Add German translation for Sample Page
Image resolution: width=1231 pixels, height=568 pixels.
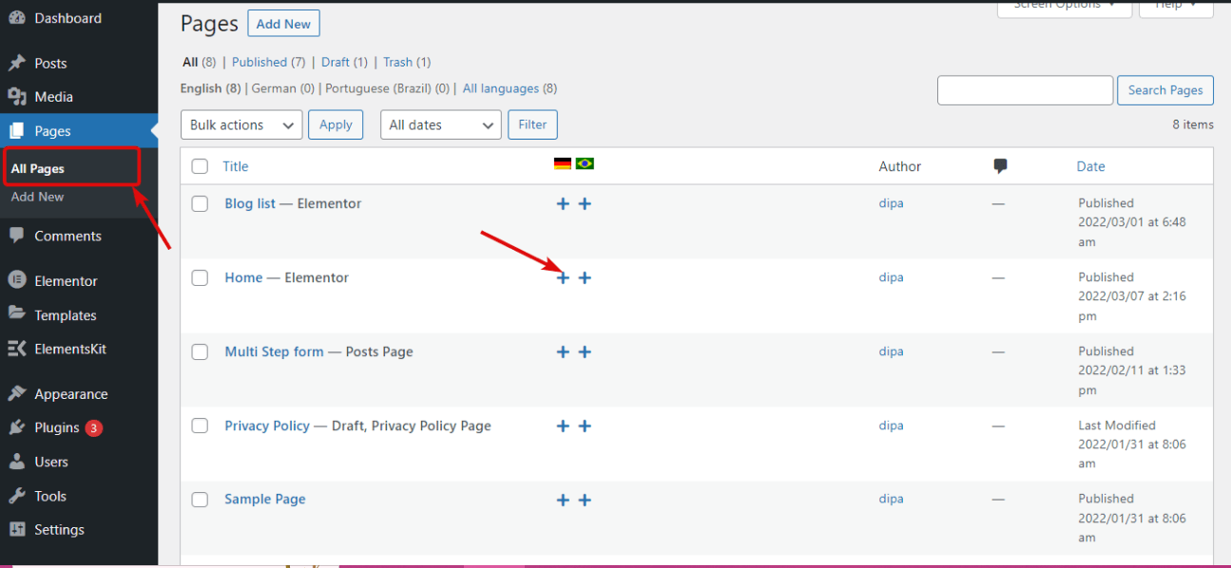tap(563, 500)
